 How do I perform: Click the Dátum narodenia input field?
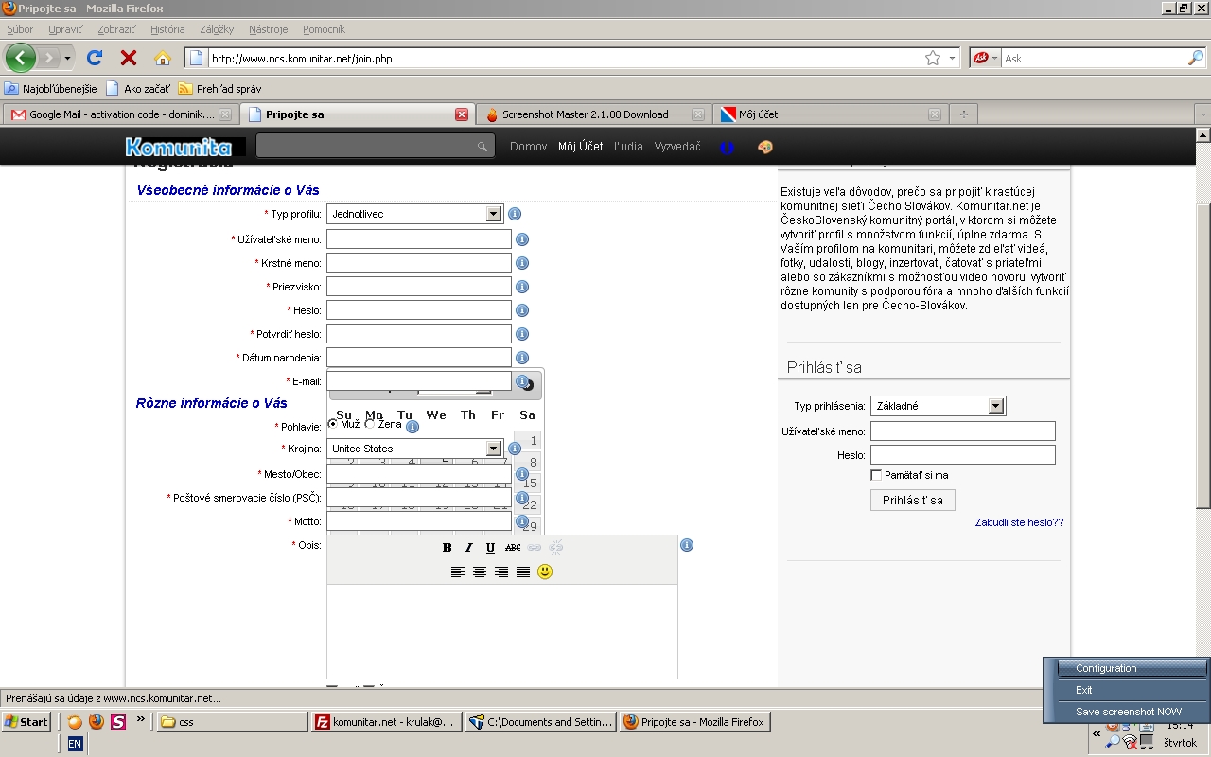pos(418,358)
